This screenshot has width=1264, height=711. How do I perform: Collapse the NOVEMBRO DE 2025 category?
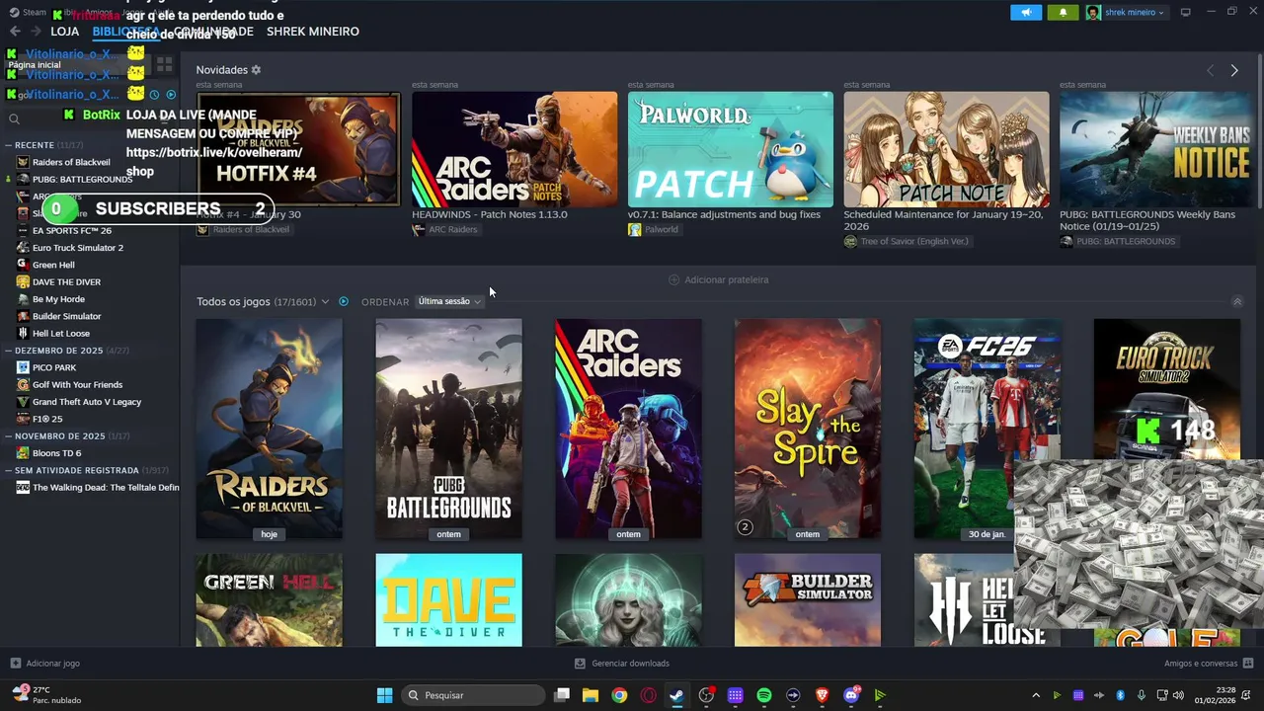pyautogui.click(x=9, y=435)
